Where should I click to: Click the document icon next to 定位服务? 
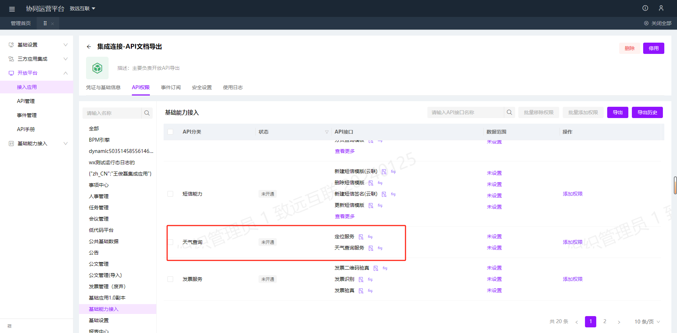coord(361,237)
